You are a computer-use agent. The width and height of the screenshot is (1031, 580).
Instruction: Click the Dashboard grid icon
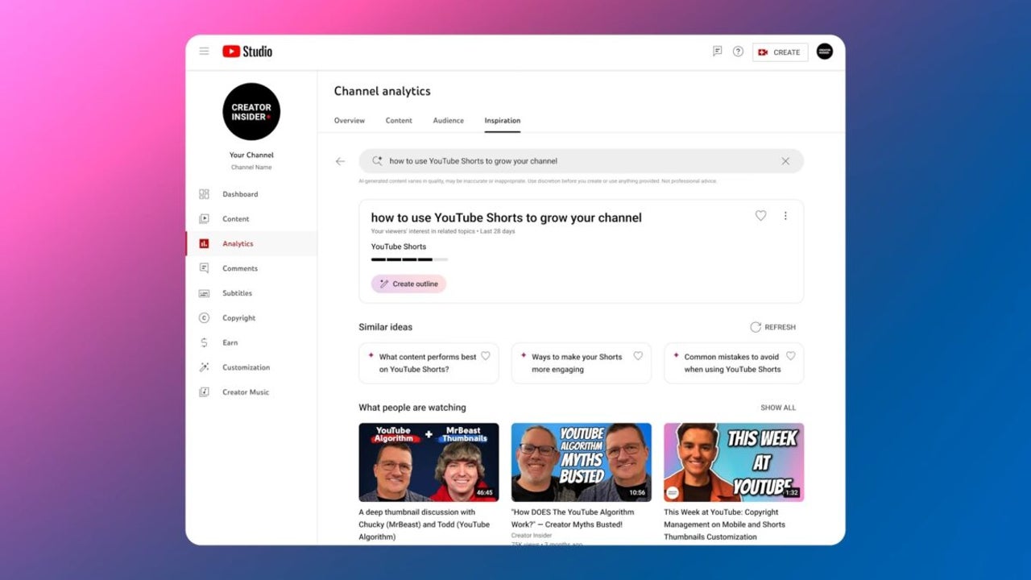[204, 194]
